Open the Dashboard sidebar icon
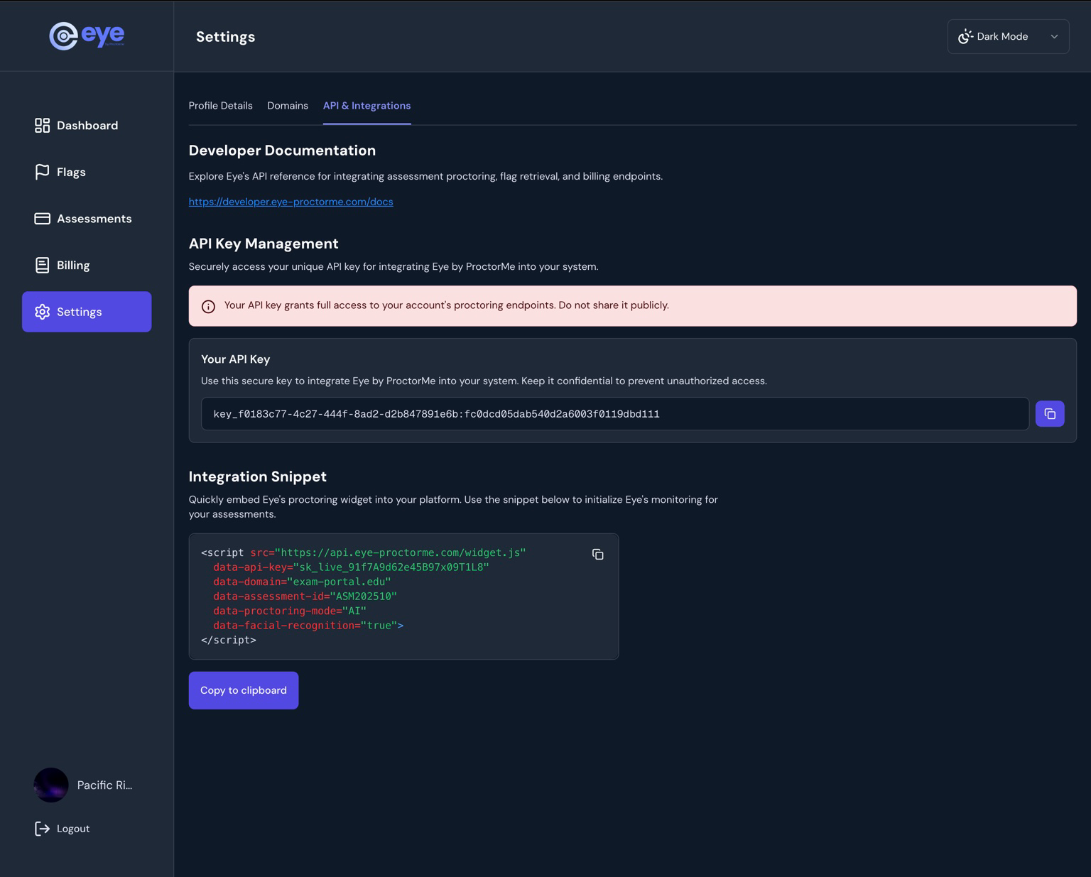1091x877 pixels. point(42,125)
